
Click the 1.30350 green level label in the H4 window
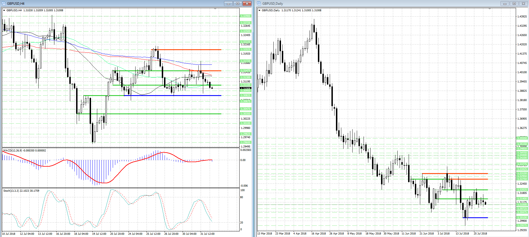(245, 114)
